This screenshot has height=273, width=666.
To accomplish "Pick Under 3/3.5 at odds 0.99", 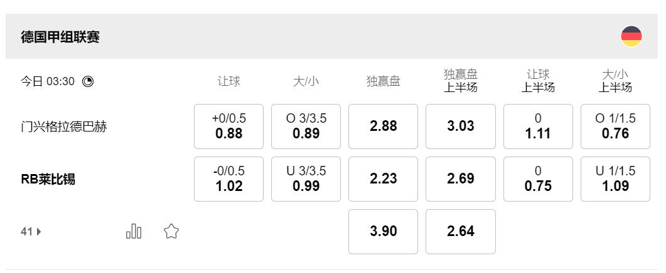I will (306, 179).
